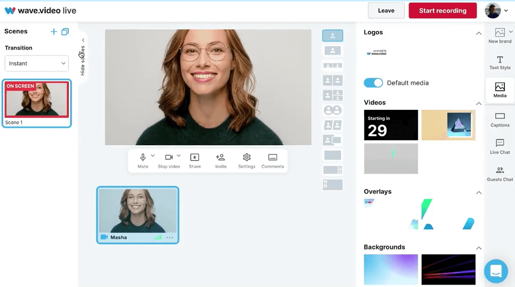The width and height of the screenshot is (515, 287).
Task: Select the Scene 1 thumbnail
Action: (x=37, y=103)
